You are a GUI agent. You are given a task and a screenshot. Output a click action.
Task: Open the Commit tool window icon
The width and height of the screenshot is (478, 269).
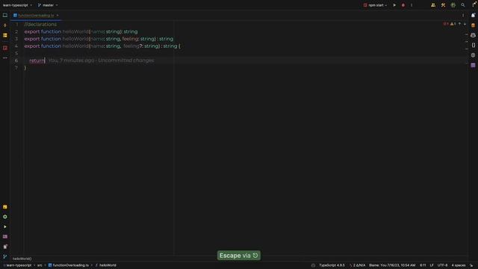pos(5,25)
